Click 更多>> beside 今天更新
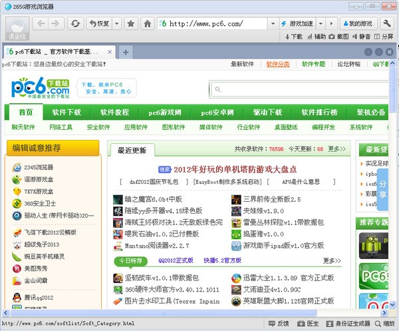 (336, 149)
